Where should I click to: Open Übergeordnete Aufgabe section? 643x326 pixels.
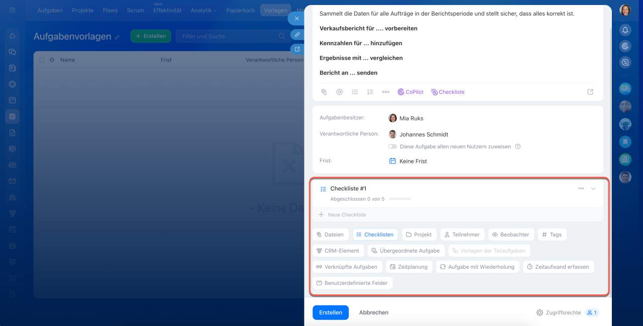pyautogui.click(x=406, y=251)
